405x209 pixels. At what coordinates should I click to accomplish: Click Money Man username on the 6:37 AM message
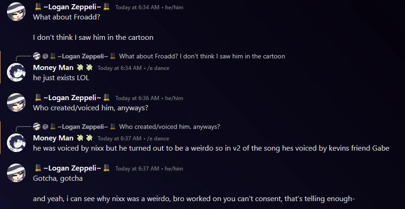point(53,138)
